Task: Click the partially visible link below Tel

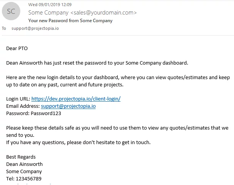Action: 29,184
